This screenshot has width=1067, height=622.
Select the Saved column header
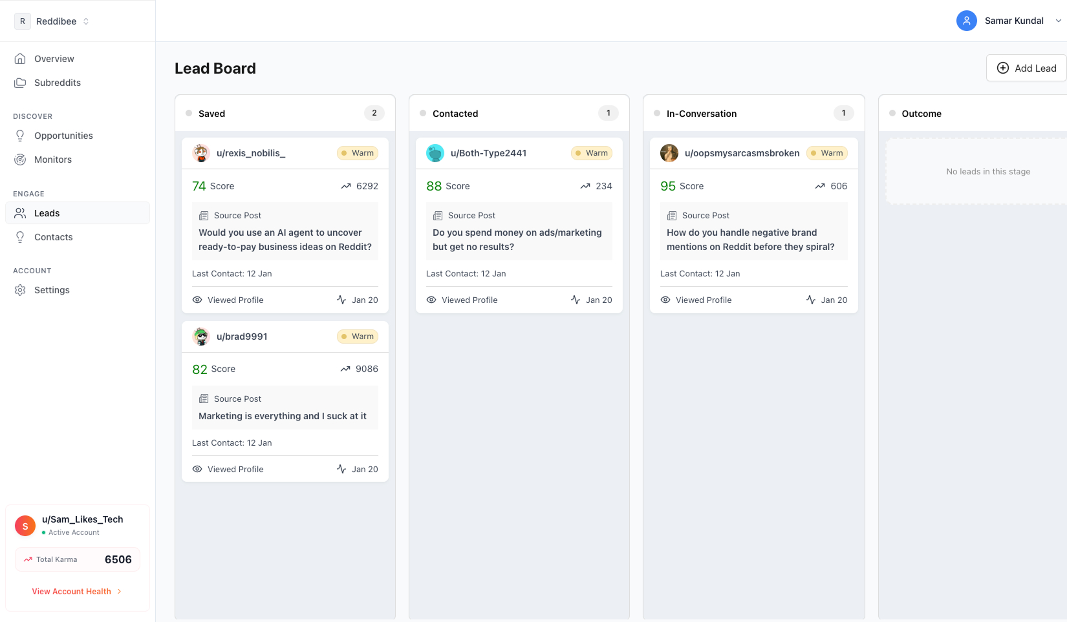point(212,114)
